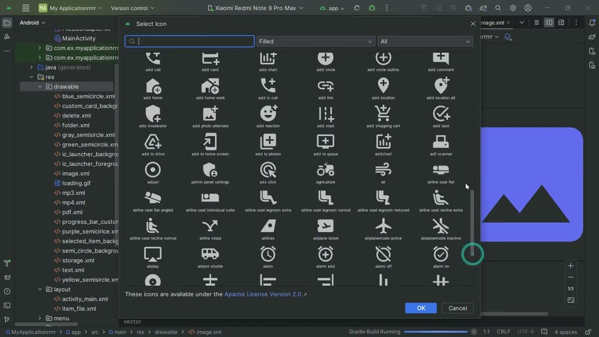Open the search everywhere magnifier
Image resolution: width=599 pixels, height=337 pixels.
pos(498,8)
